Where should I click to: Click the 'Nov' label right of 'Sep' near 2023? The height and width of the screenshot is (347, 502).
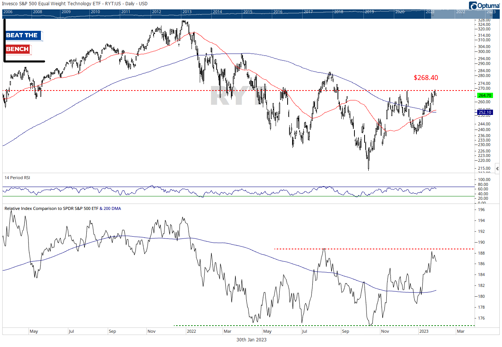coord(385,331)
